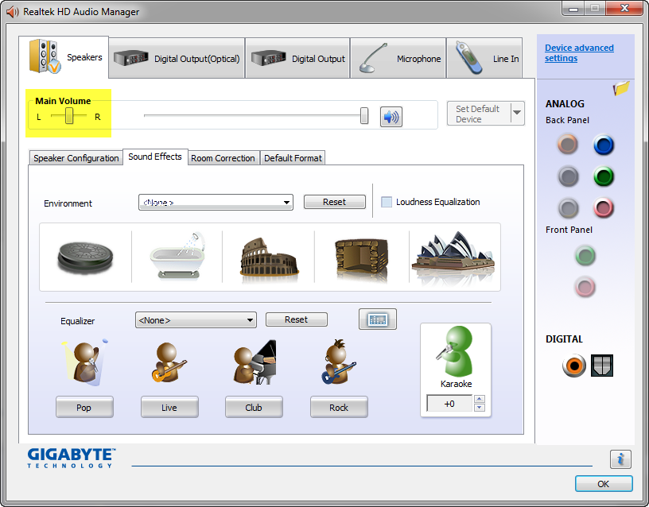
Task: Apply the Club equalizer preset button
Action: point(254,408)
